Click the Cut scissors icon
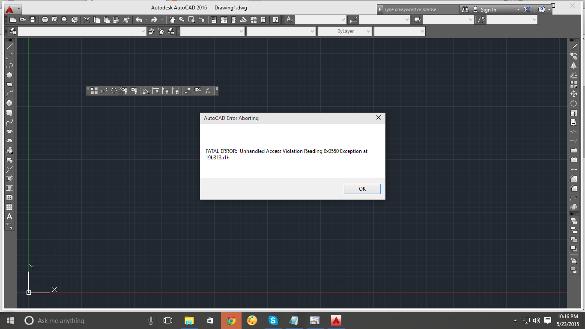 click(x=87, y=19)
